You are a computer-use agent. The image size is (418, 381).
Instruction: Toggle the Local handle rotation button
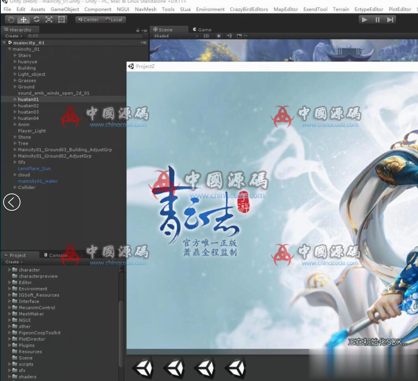pos(114,20)
